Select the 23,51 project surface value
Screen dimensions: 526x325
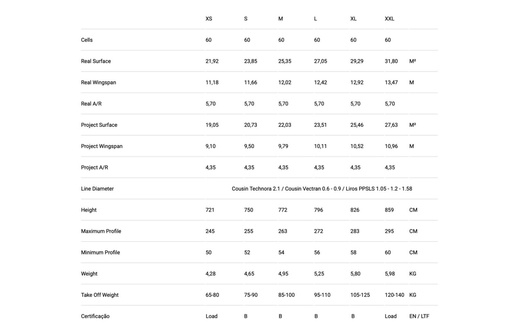320,125
